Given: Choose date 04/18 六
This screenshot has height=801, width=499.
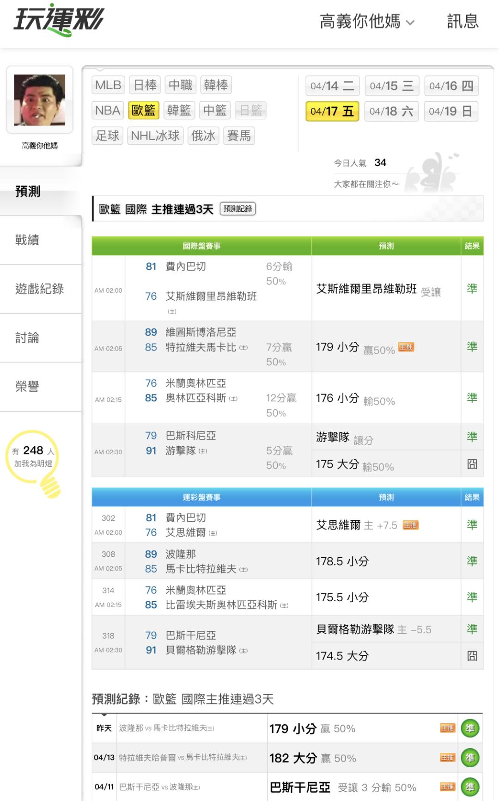Looking at the screenshot, I should (391, 111).
